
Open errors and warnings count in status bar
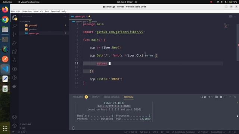[x=22, y=132]
